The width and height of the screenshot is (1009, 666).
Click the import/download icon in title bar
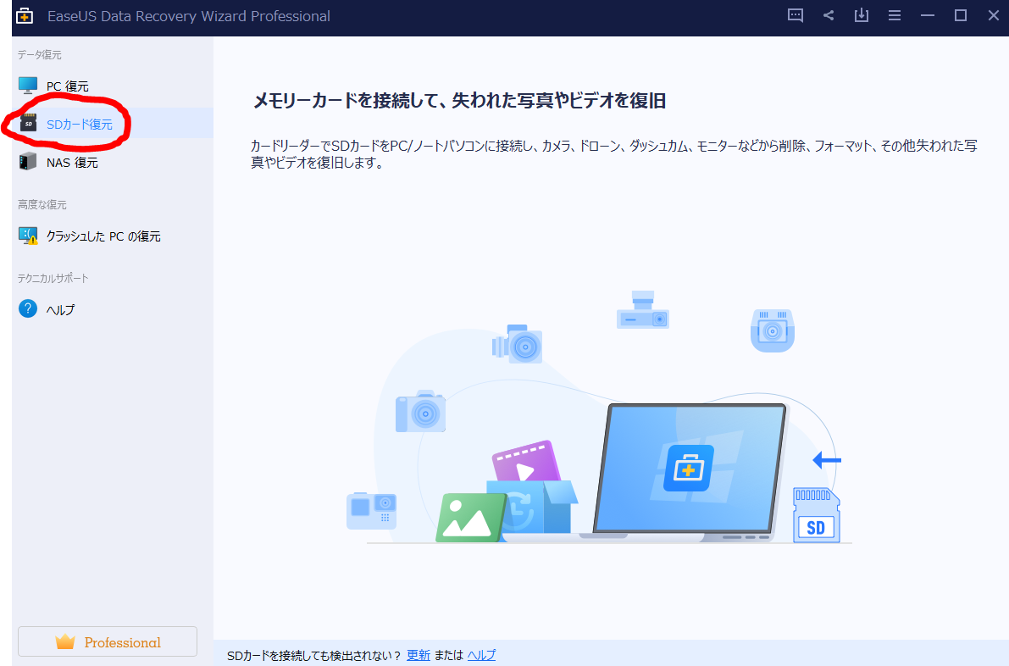861,15
